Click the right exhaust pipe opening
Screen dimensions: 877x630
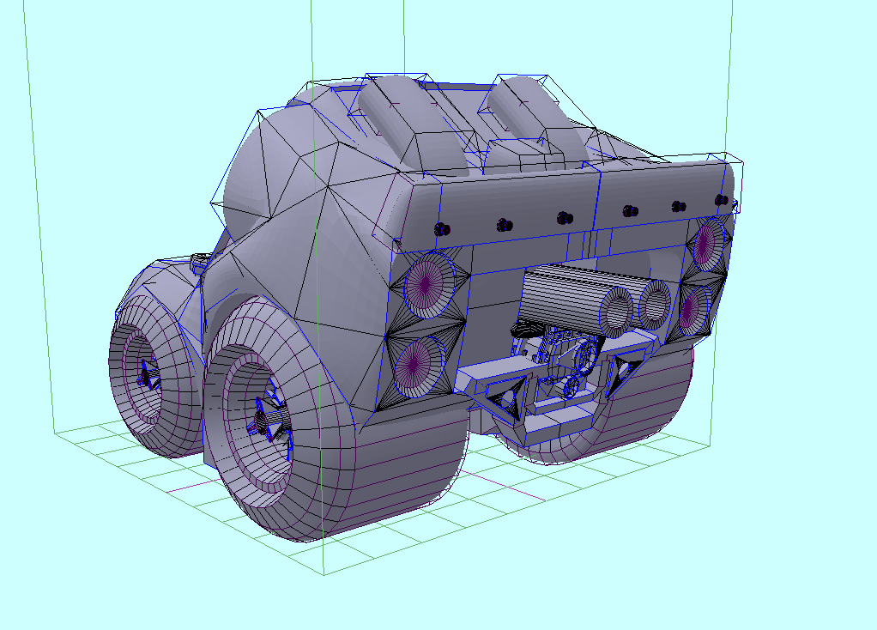[x=654, y=303]
